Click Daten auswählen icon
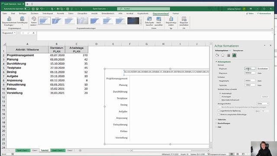This screenshot has height=156, width=277. click(159, 19)
